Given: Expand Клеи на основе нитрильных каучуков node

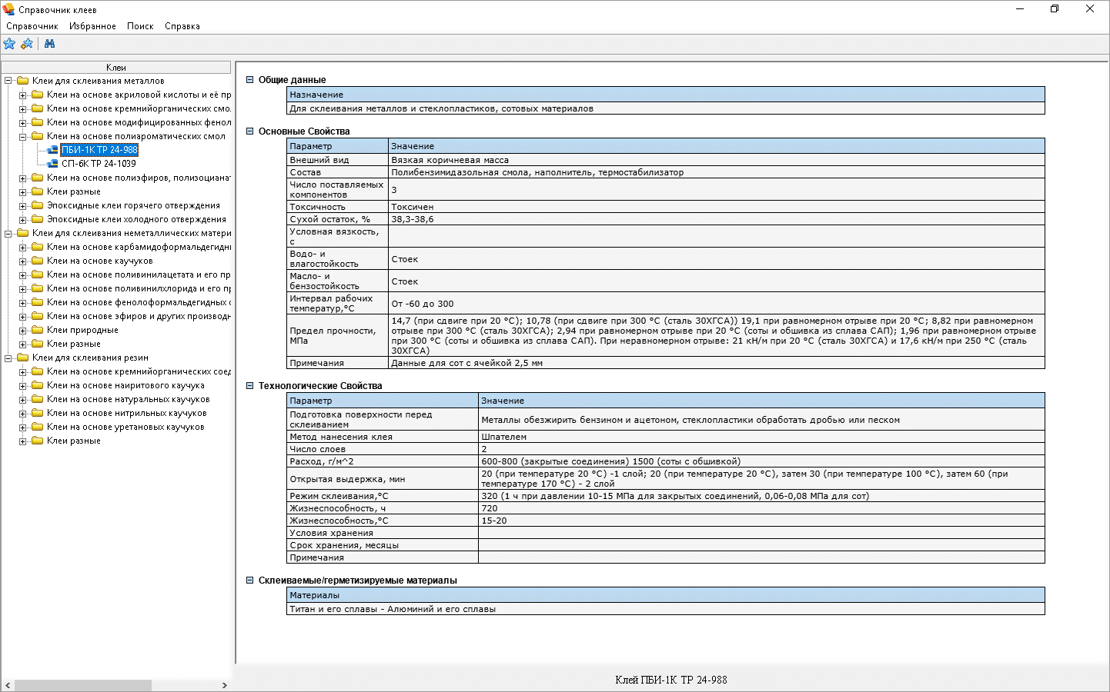Looking at the screenshot, I should click(22, 414).
